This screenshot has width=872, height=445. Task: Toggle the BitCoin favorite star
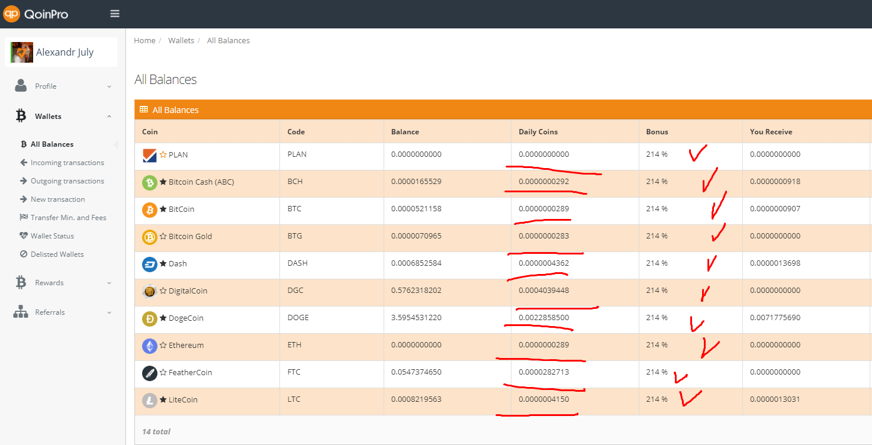coord(163,209)
